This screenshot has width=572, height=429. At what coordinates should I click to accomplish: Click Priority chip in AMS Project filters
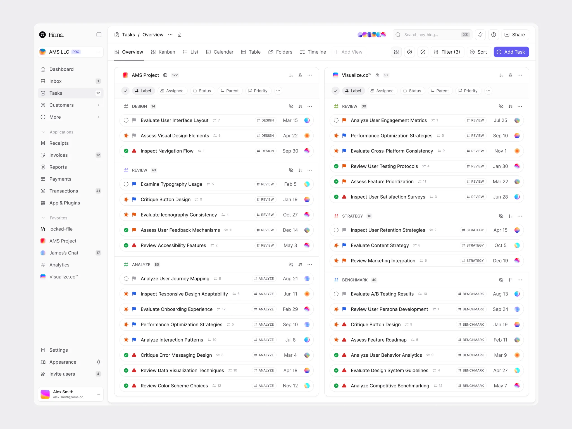coord(258,91)
